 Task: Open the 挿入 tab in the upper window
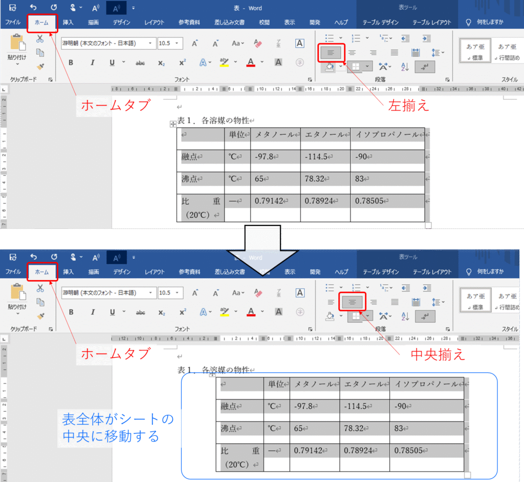pyautogui.click(x=68, y=23)
